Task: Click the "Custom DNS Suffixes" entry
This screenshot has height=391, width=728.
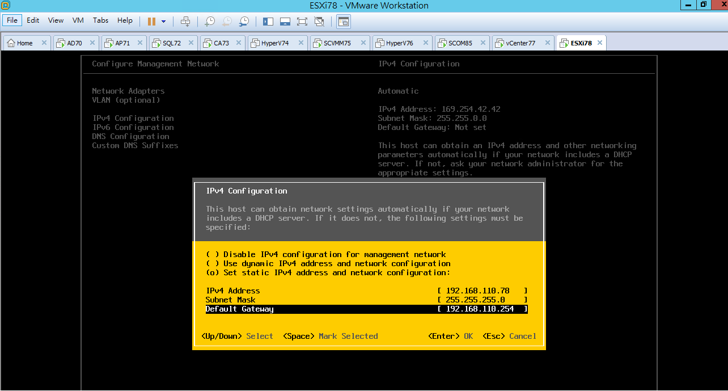Action: 136,146
